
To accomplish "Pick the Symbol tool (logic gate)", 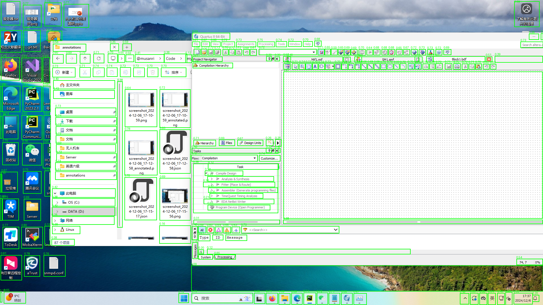I will click(x=322, y=67).
